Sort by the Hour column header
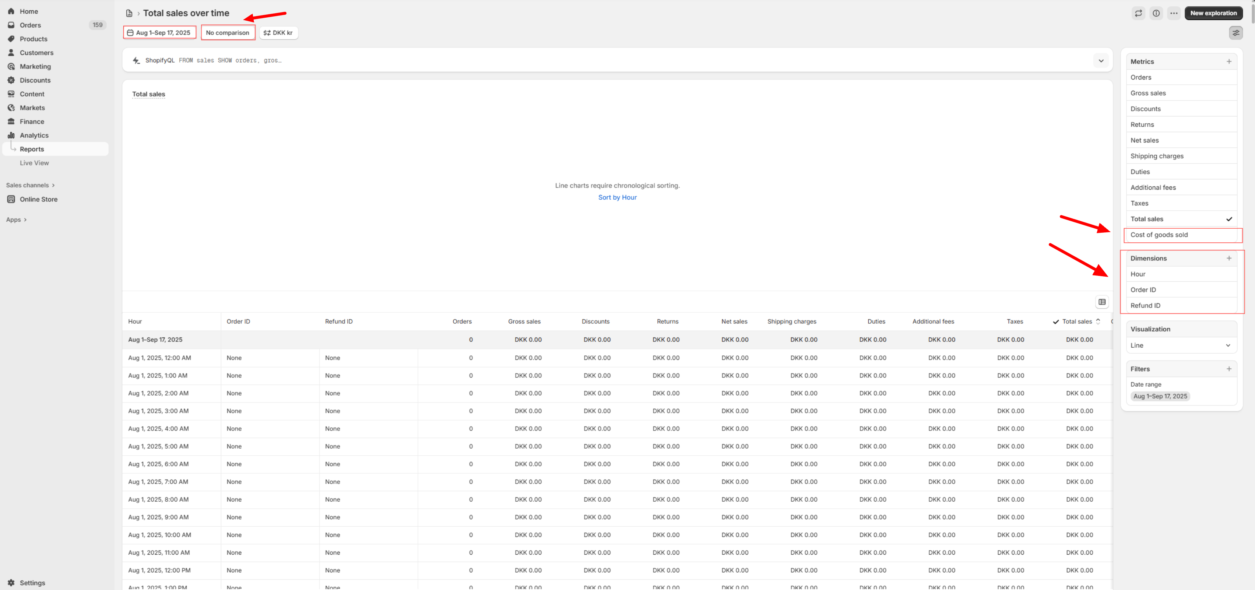 tap(135, 322)
